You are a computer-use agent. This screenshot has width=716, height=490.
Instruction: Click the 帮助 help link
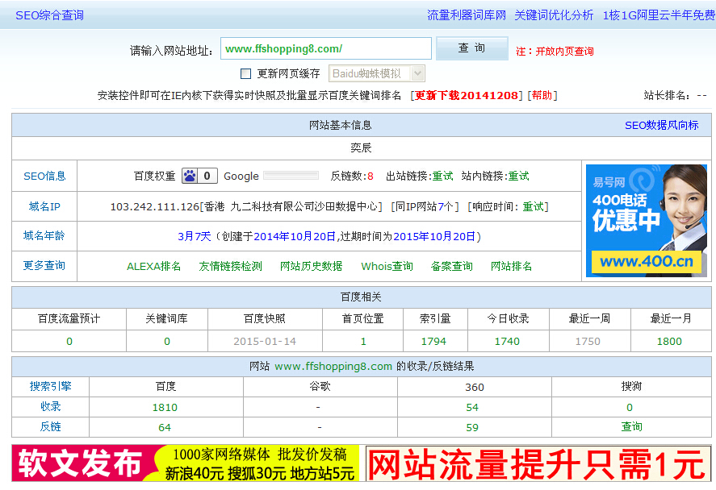coord(542,95)
